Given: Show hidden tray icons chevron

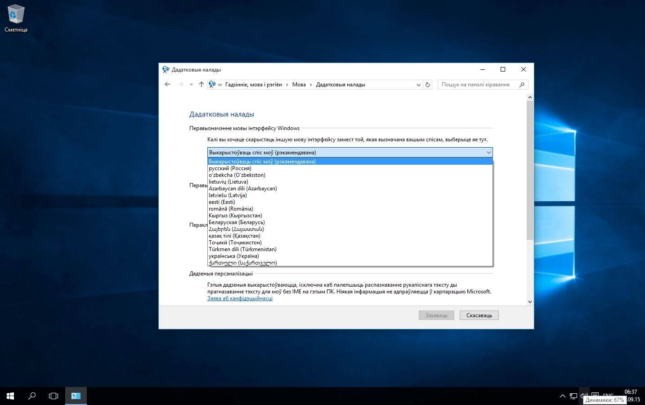Looking at the screenshot, I should point(562,396).
